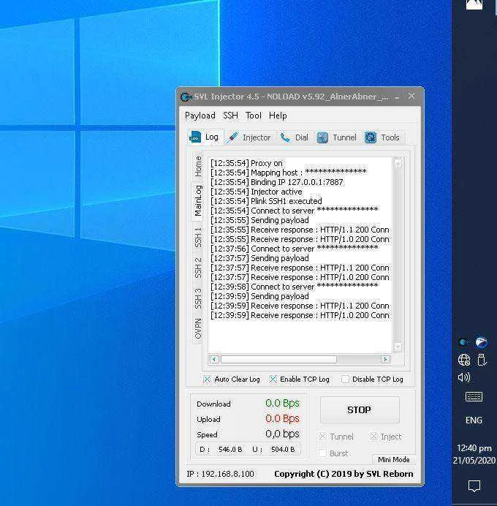The height and width of the screenshot is (506, 497).
Task: Click the log scroll up arrow
Action: coord(398,163)
